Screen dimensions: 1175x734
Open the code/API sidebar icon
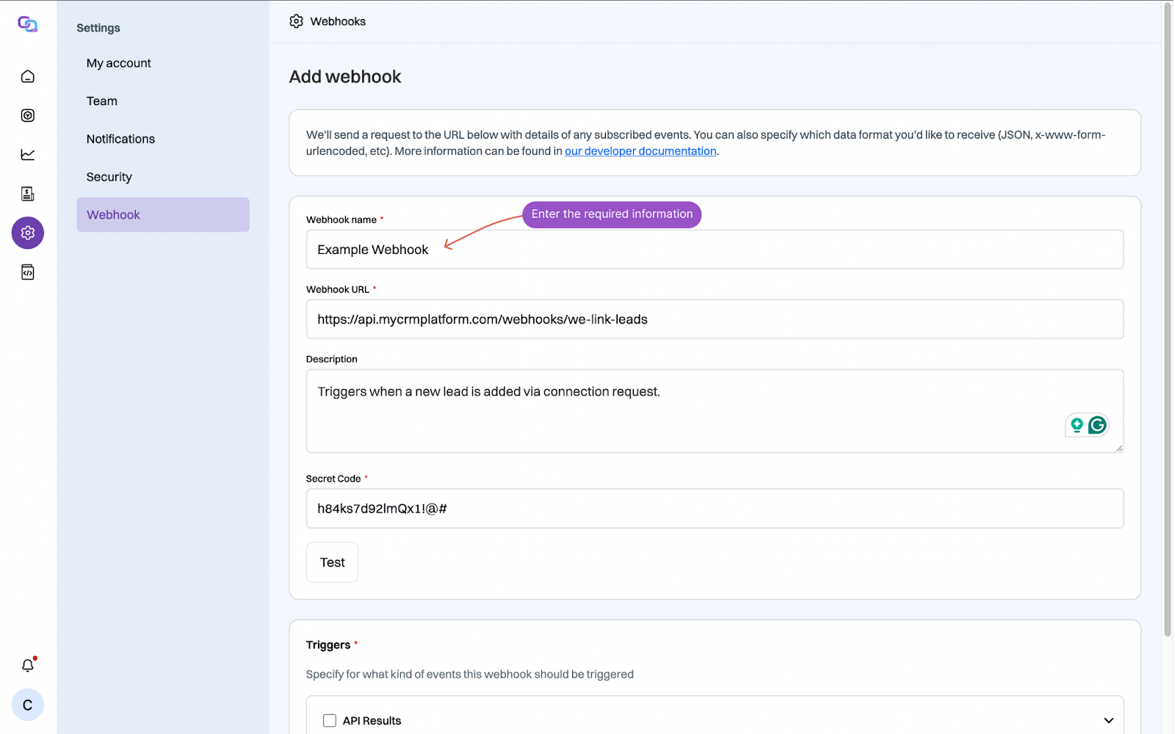28,272
